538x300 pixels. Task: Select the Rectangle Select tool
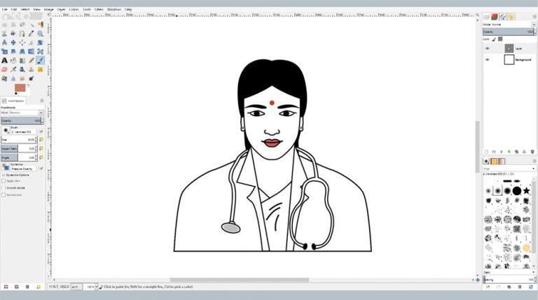tap(4, 24)
